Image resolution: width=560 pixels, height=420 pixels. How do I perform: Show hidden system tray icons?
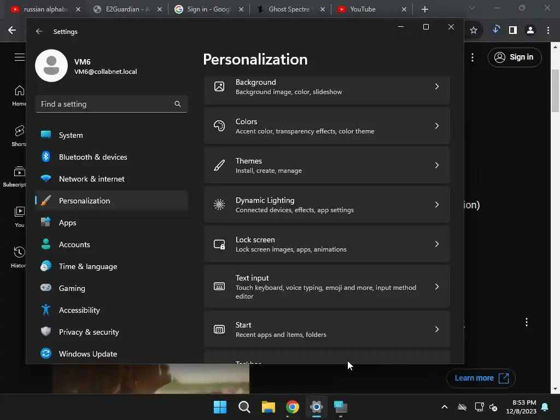[445, 407]
